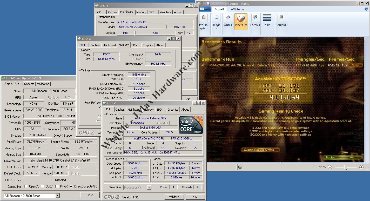Open the Memory tab in CPU-Z Mainboard window

click(x=141, y=12)
